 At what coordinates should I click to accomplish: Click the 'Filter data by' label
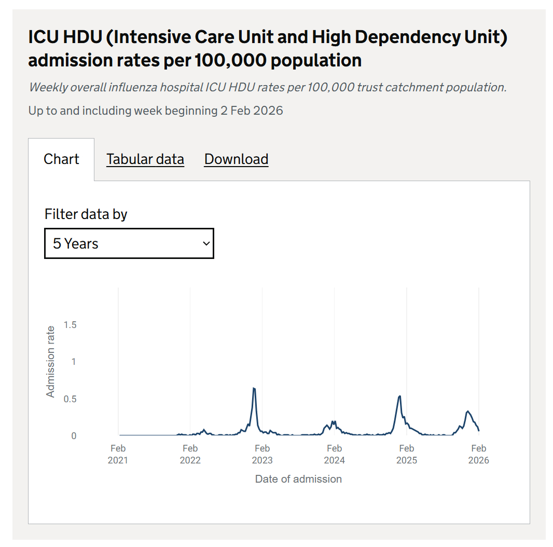tap(86, 214)
